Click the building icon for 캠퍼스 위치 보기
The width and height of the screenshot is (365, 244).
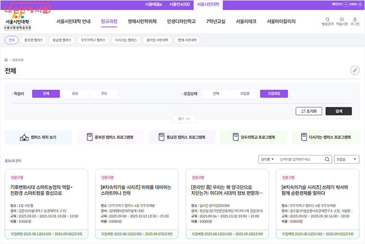pyautogui.click(x=24, y=137)
